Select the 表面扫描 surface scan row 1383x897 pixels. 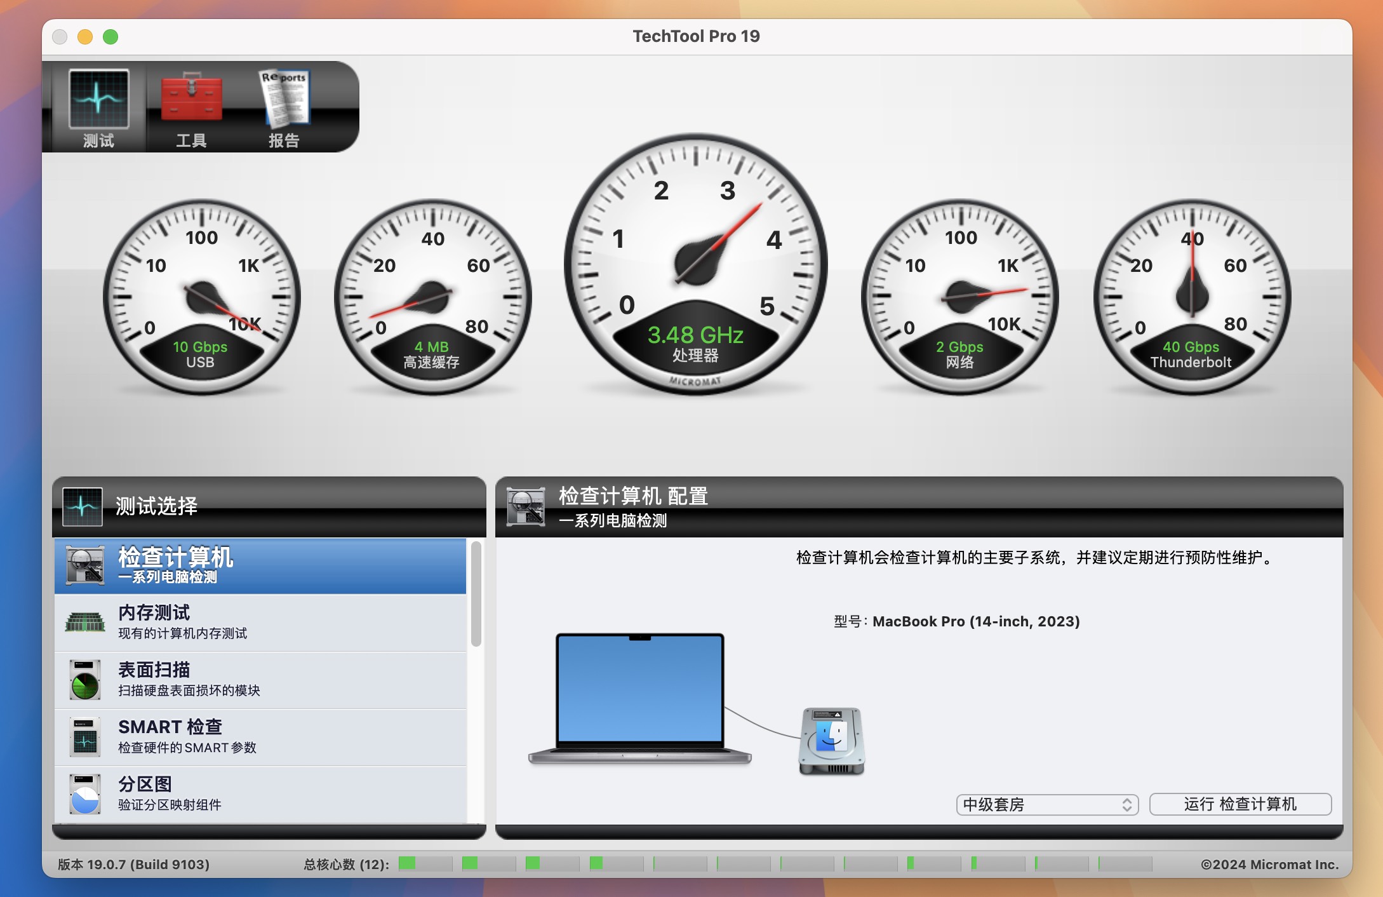[x=260, y=680]
